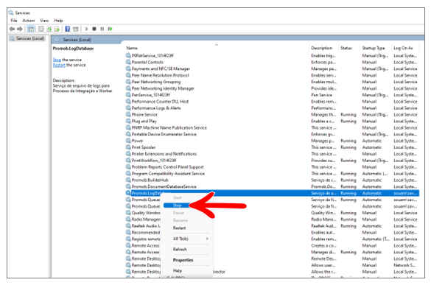Click gear icon beside Phone Service

[x=128, y=114]
